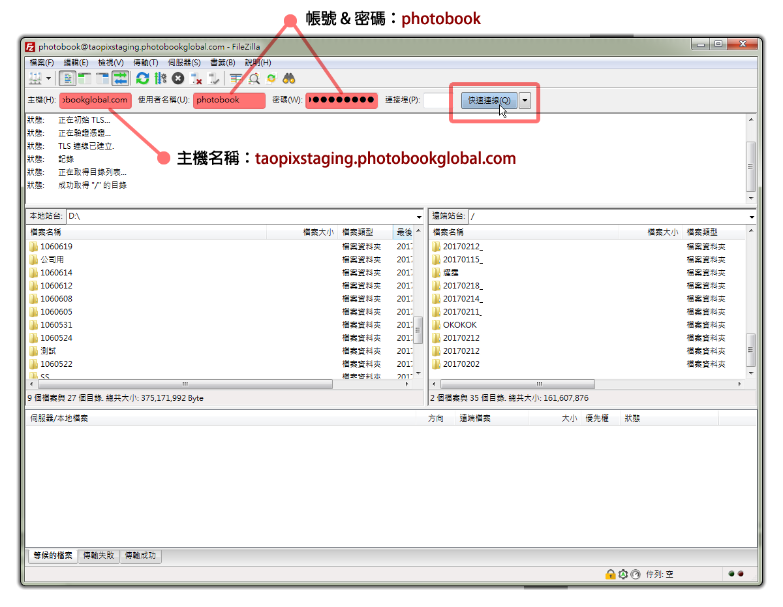Click the refresh file lists icon
Screen dimensions: 783x607
pyautogui.click(x=142, y=79)
